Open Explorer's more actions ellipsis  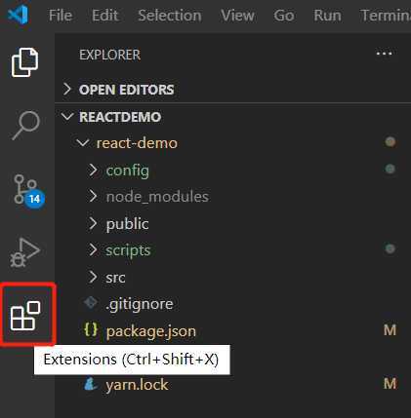[384, 54]
